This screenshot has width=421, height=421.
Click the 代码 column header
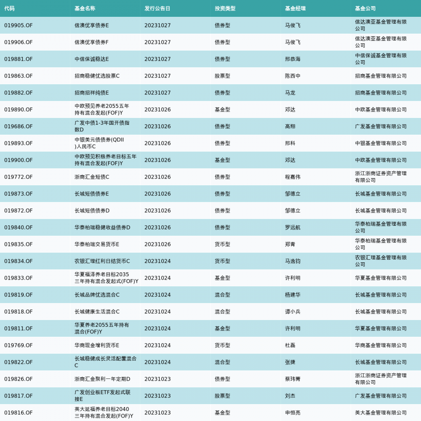click(x=9, y=8)
